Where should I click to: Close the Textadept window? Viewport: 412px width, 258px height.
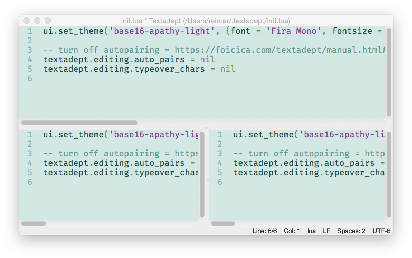(27, 21)
